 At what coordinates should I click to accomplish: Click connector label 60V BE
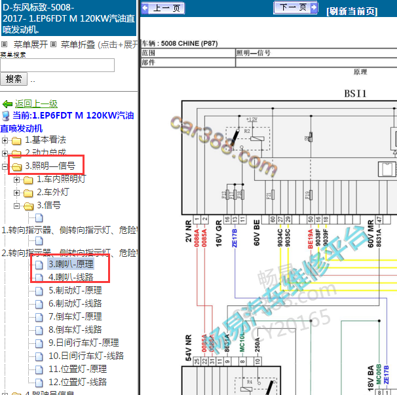tap(257, 233)
